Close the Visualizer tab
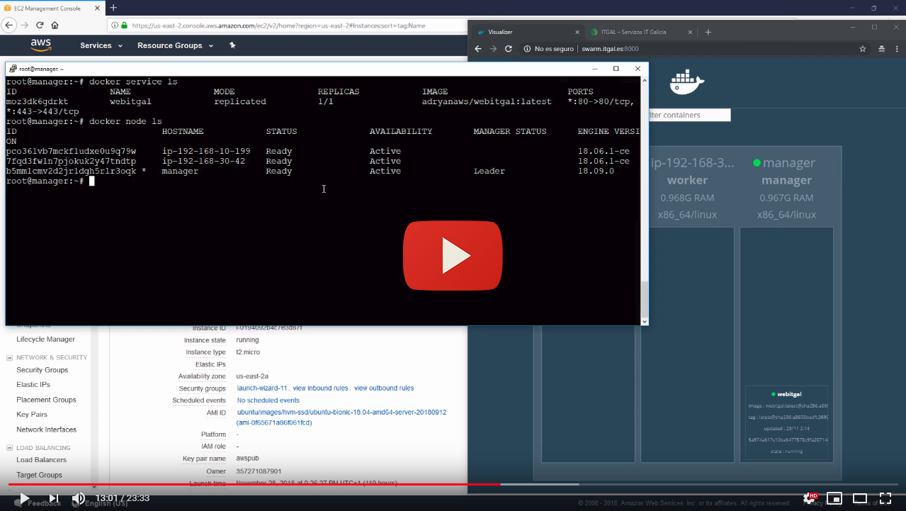Screen dimensions: 906x511 tap(578, 32)
